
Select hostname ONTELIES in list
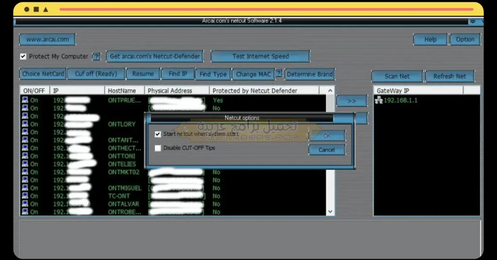(x=122, y=164)
